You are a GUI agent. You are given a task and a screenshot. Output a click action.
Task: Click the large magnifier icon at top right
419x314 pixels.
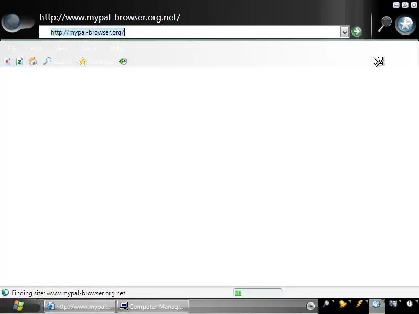[385, 24]
